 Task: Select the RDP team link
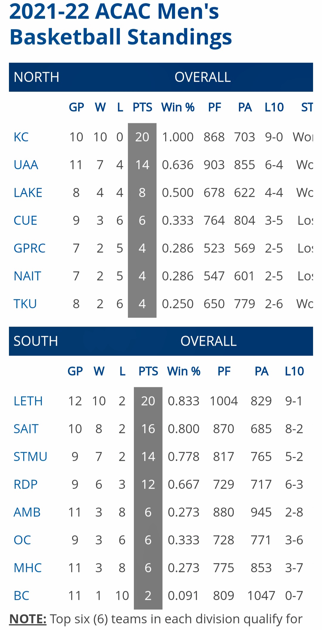pyautogui.click(x=26, y=485)
